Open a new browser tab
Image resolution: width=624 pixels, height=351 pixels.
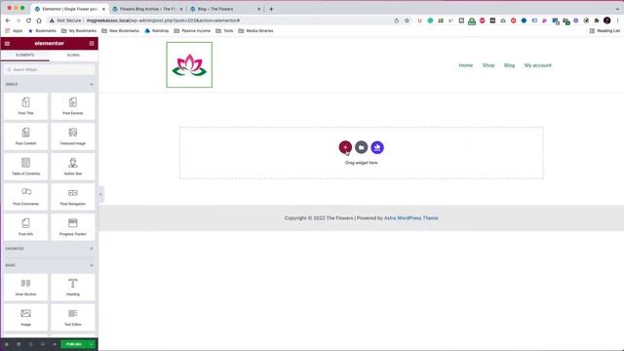[x=271, y=9]
